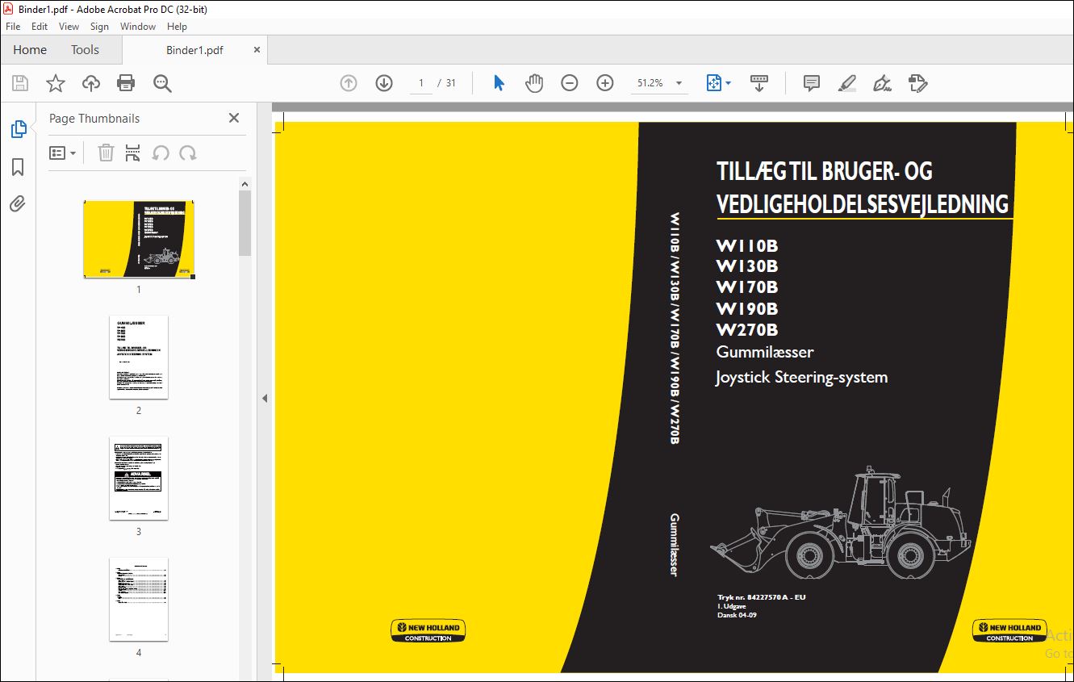Image resolution: width=1074 pixels, height=682 pixels.
Task: Open the View menu
Action: coord(69,27)
